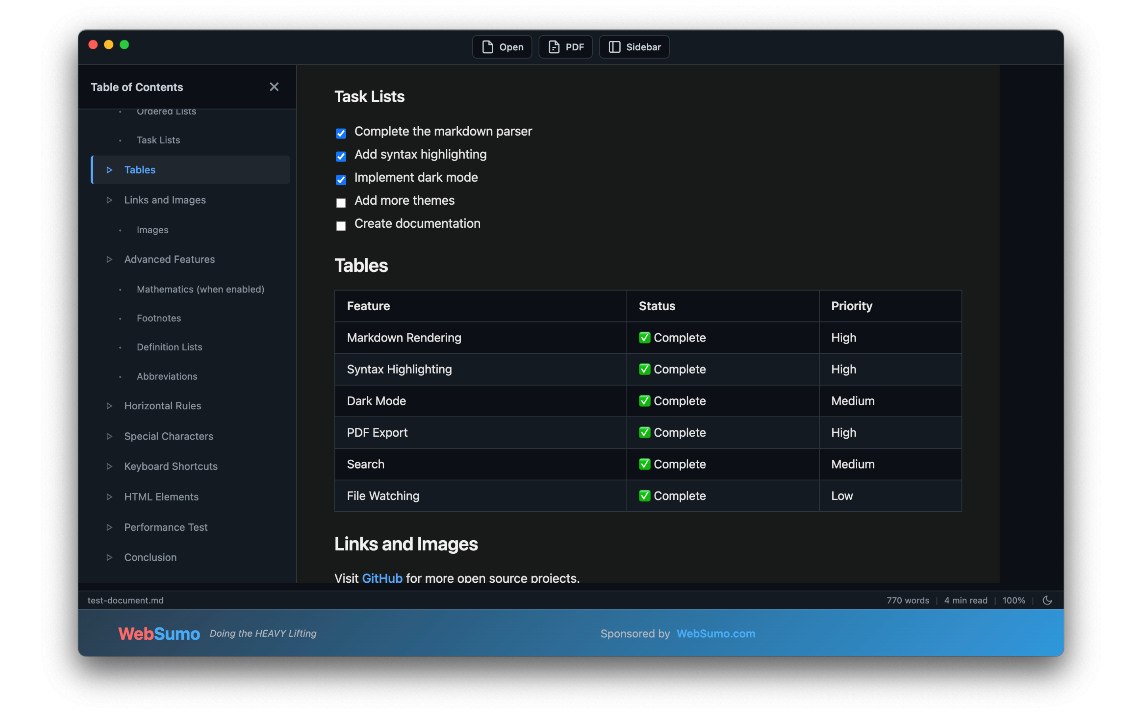This screenshot has height=714, width=1142.
Task: Switch theme via the moon icon in status bar
Action: point(1048,600)
